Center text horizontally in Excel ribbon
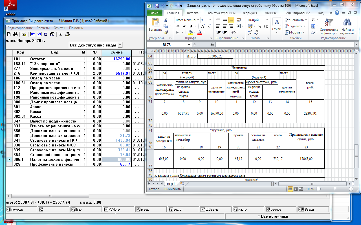This screenshot has width=361, height=225. (x=225, y=26)
